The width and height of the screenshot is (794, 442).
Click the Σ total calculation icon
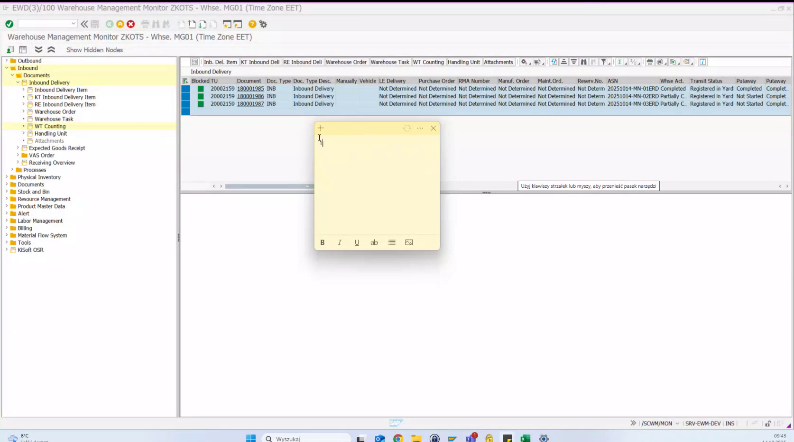(620, 62)
